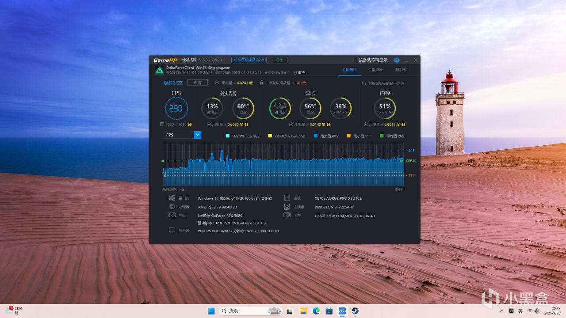Click the text X870E AORUS PRO X3D ICE
The image size is (566, 318).
click(x=338, y=198)
